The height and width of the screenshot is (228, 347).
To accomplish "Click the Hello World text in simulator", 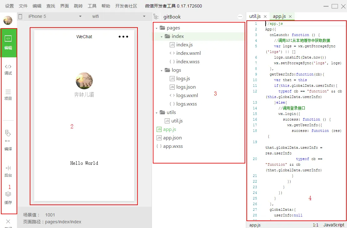I will pos(84,163).
